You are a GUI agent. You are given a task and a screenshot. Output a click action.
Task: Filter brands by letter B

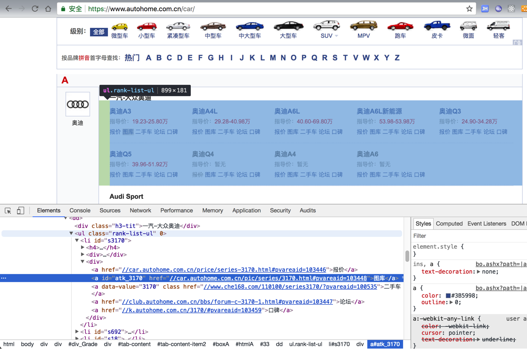point(159,58)
